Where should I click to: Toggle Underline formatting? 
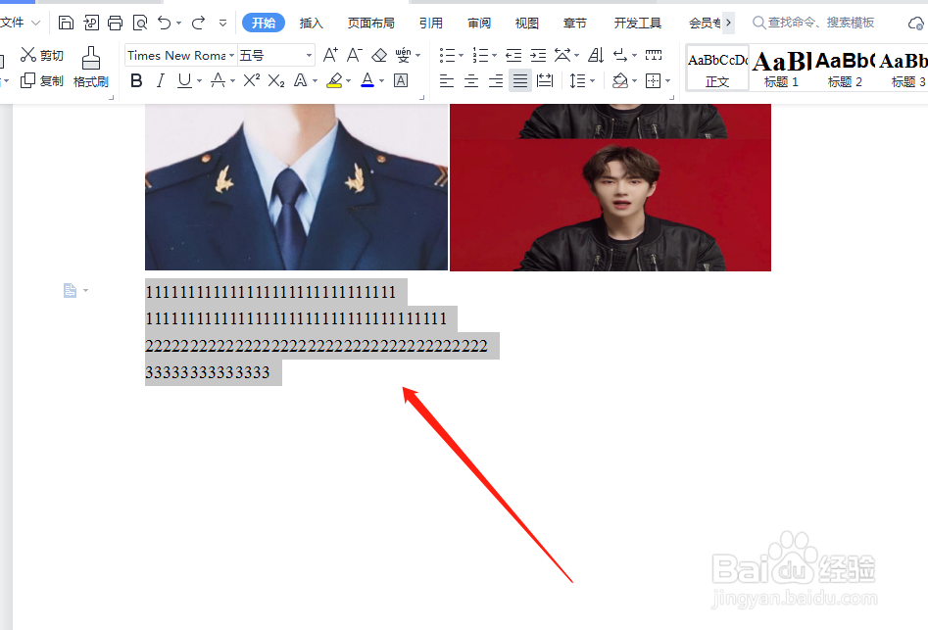(x=184, y=80)
